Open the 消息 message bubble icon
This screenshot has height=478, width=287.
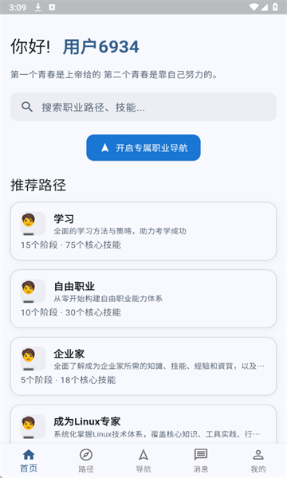click(201, 455)
